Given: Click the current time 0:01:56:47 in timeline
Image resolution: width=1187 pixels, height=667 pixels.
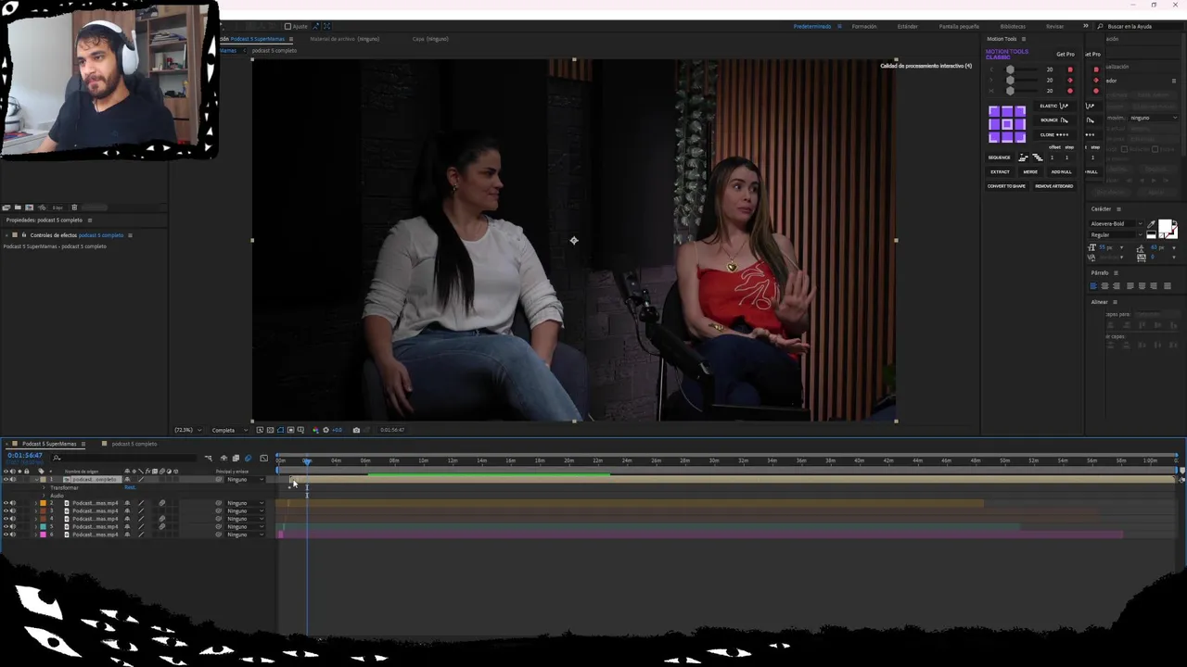Looking at the screenshot, I should point(25,455).
